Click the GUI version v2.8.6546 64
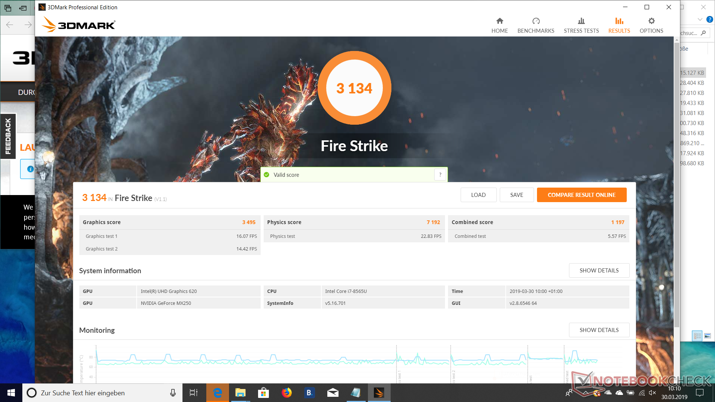The height and width of the screenshot is (402, 715). (523, 303)
